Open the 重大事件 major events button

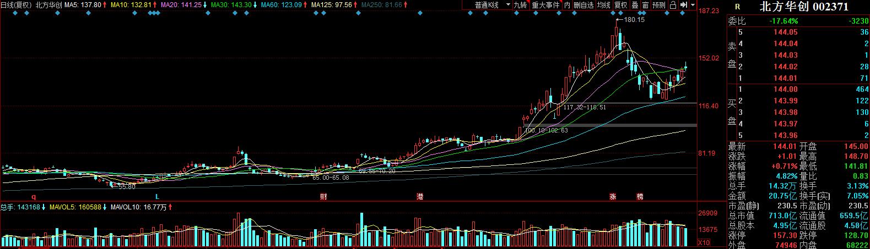click(x=545, y=5)
